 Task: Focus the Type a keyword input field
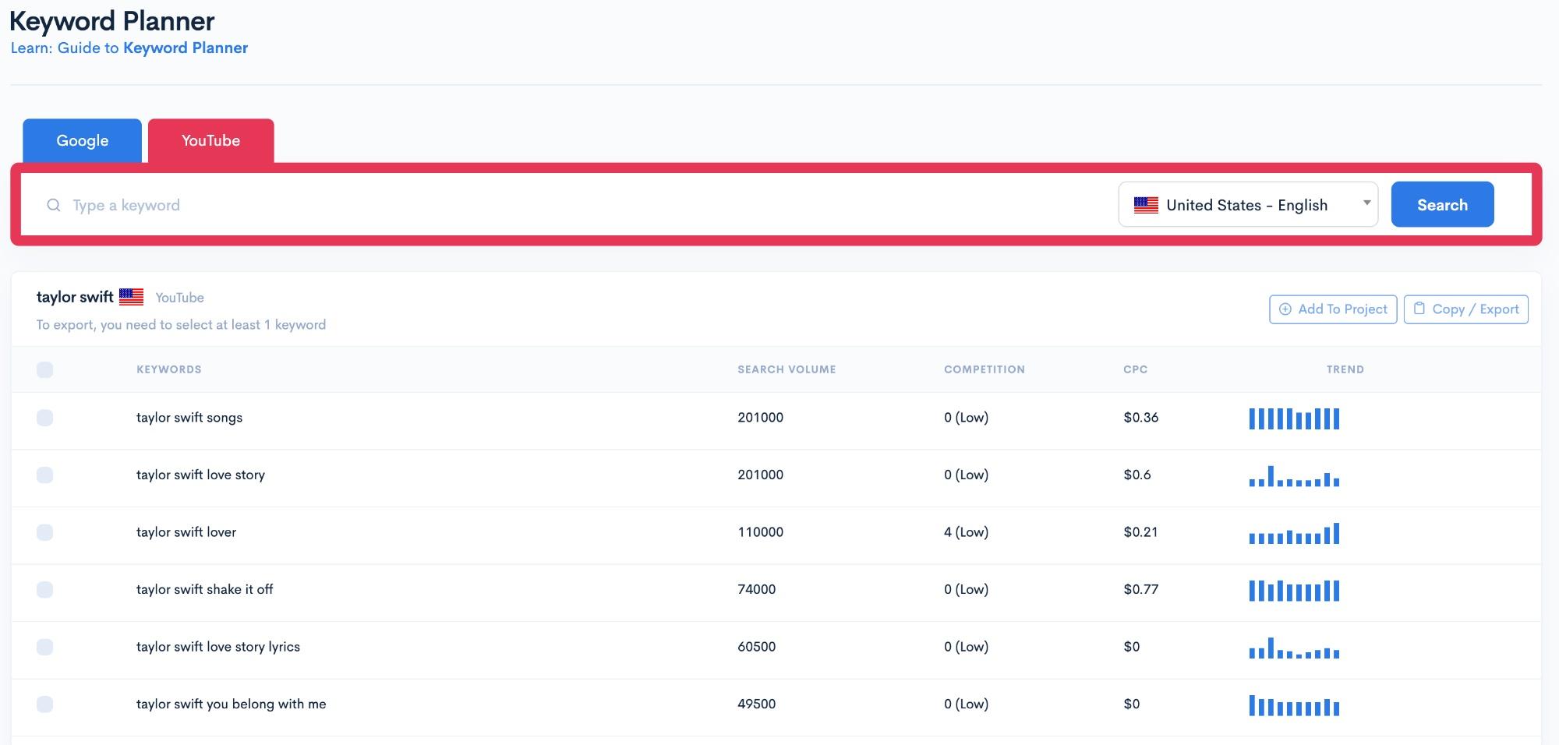[577, 205]
